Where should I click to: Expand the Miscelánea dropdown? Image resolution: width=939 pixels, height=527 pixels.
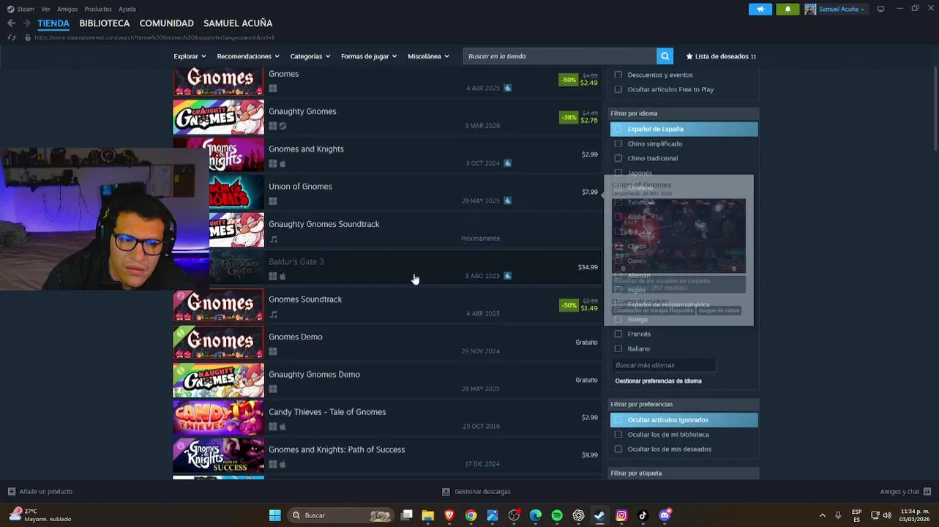428,56
